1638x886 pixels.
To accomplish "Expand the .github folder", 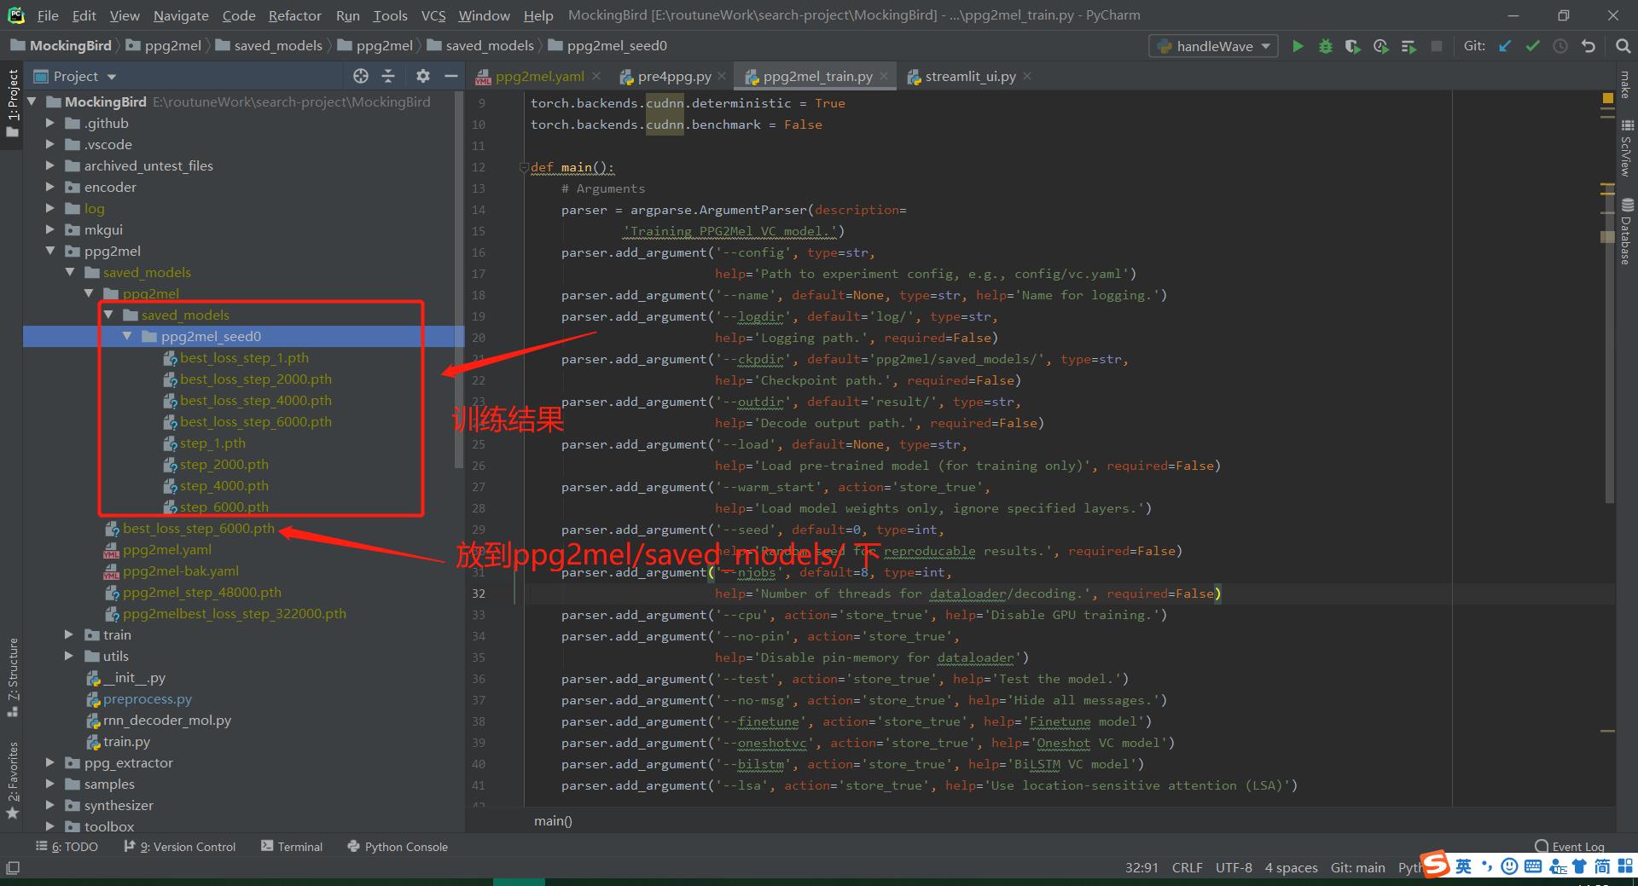I will [x=49, y=123].
